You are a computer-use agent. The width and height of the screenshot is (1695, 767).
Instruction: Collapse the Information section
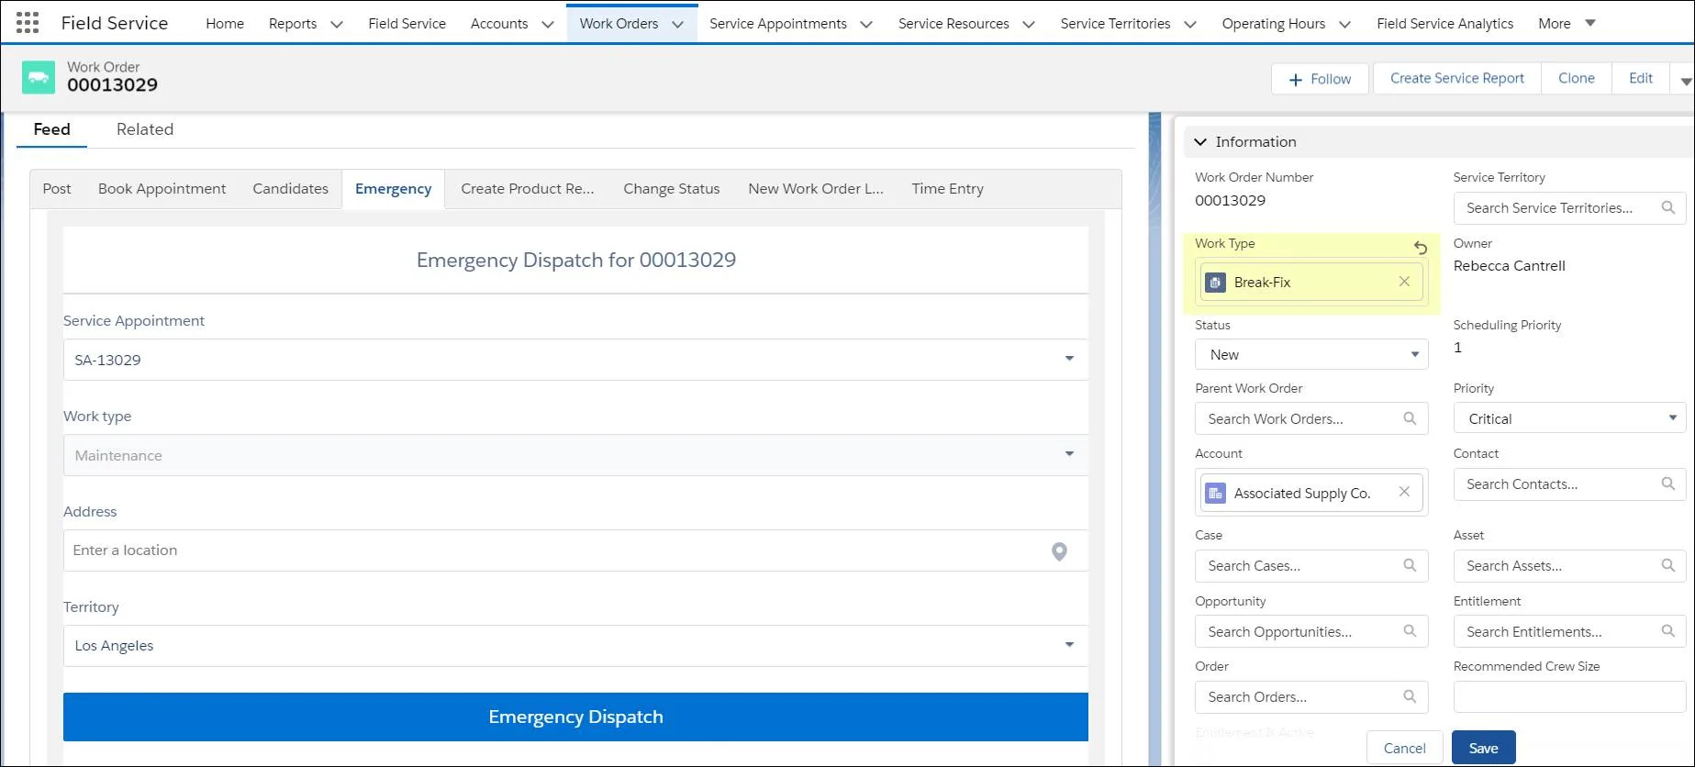tap(1200, 142)
